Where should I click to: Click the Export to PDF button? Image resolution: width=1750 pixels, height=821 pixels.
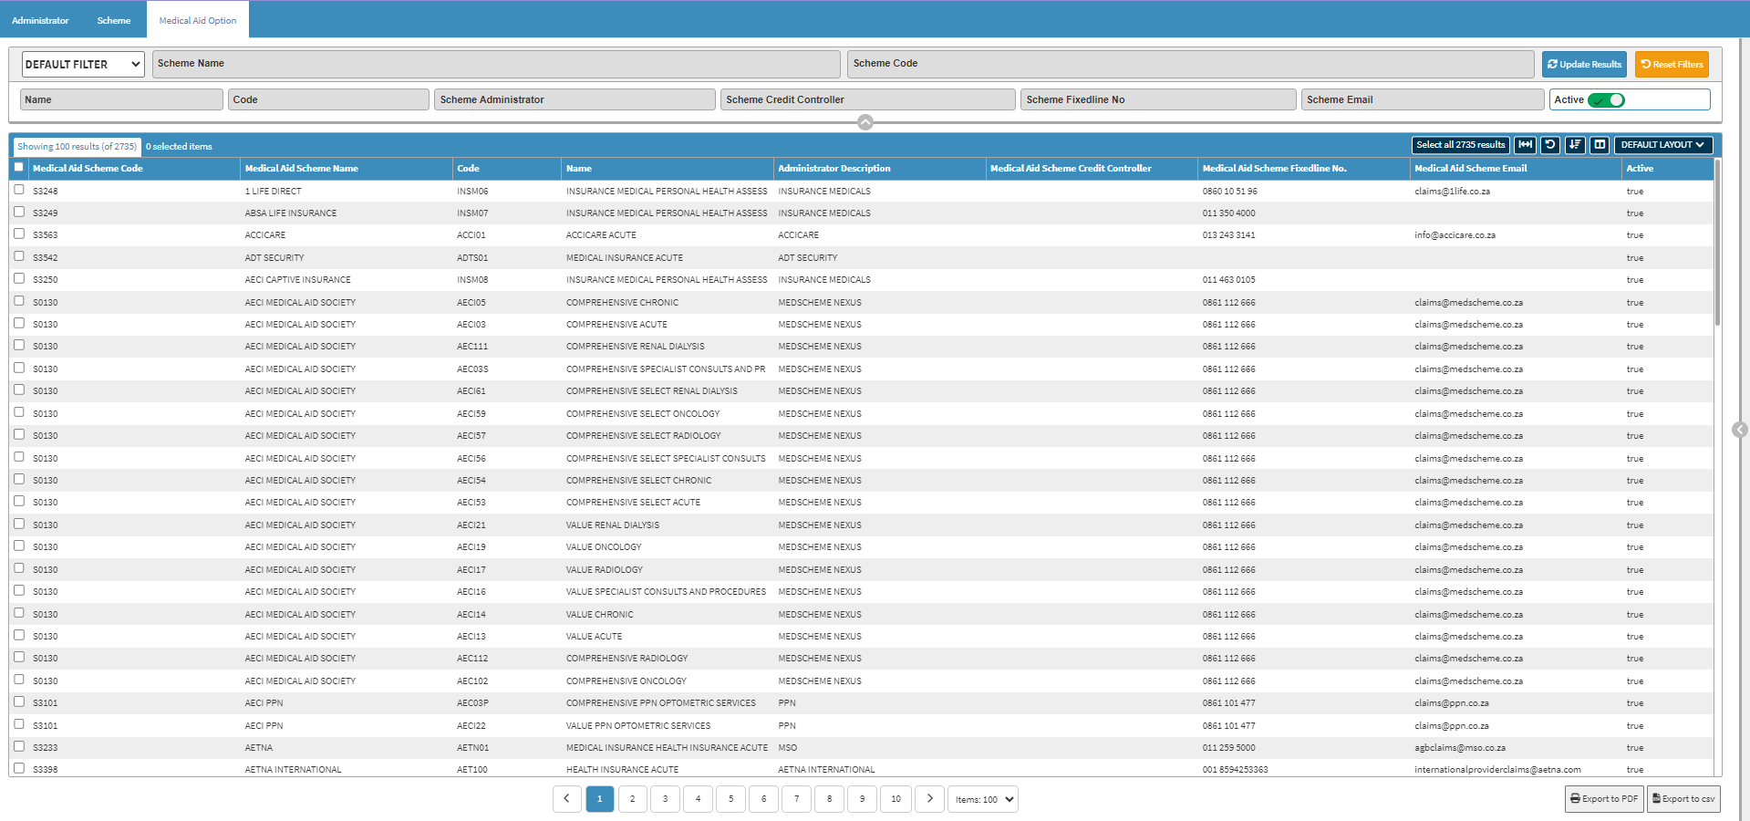click(x=1604, y=799)
